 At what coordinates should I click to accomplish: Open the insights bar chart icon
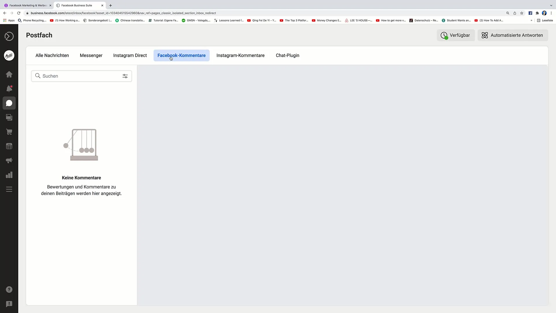pyautogui.click(x=9, y=175)
